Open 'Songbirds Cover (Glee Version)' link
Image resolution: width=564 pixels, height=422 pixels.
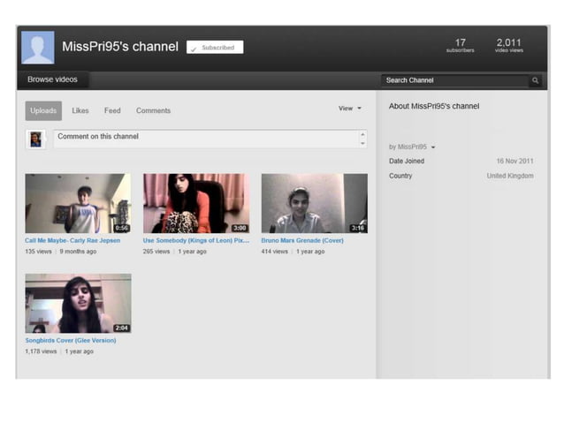click(x=71, y=340)
